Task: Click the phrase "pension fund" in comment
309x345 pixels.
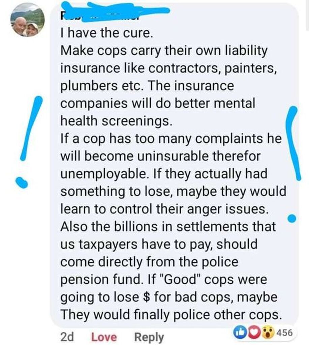Action: pyautogui.click(x=100, y=280)
